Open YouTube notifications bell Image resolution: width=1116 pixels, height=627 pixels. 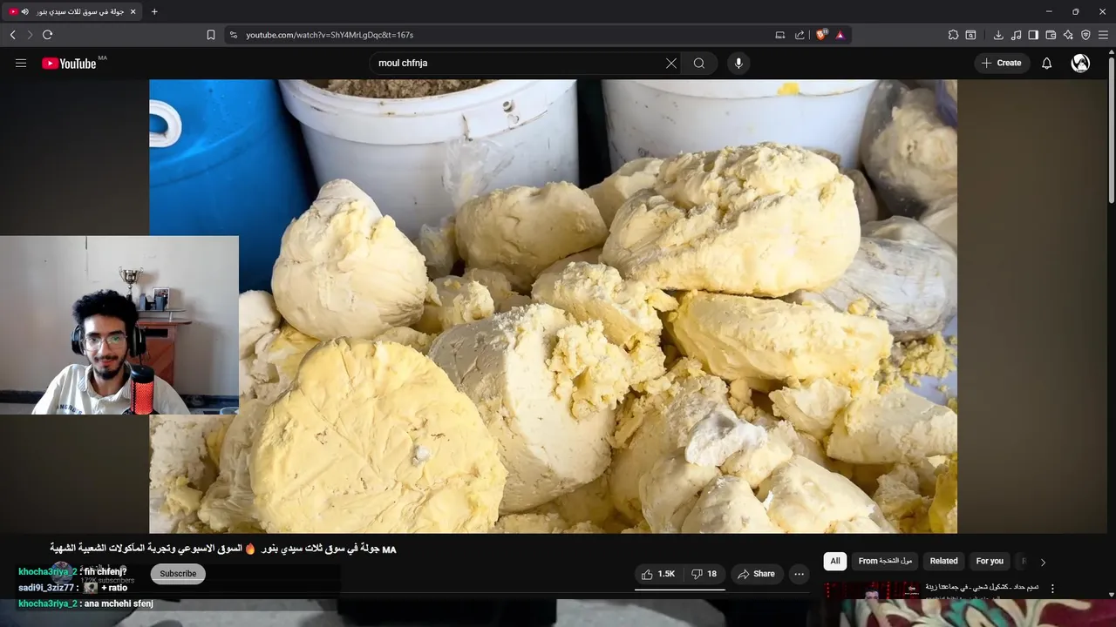tap(1047, 63)
